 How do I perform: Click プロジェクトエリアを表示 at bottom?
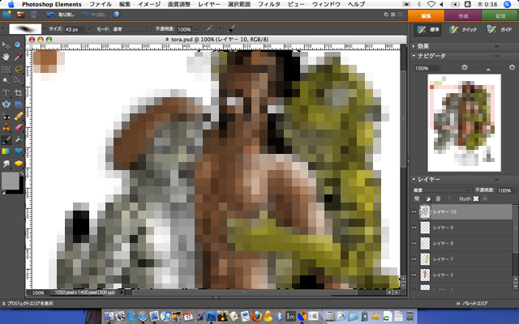coord(28,303)
